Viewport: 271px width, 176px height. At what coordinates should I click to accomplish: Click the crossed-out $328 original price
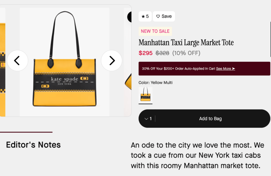162,53
